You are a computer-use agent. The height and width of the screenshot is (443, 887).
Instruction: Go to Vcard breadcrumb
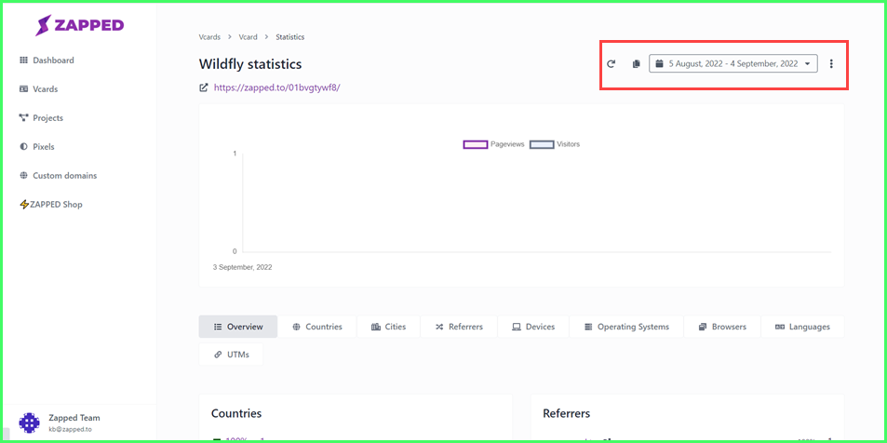click(x=248, y=37)
